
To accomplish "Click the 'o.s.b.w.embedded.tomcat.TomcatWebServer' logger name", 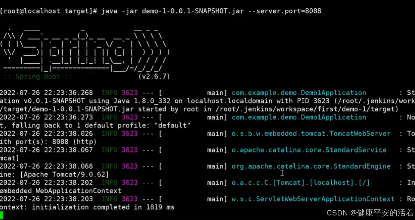I will tap(311, 134).
